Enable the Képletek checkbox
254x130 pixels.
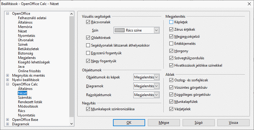pyautogui.click(x=171, y=22)
